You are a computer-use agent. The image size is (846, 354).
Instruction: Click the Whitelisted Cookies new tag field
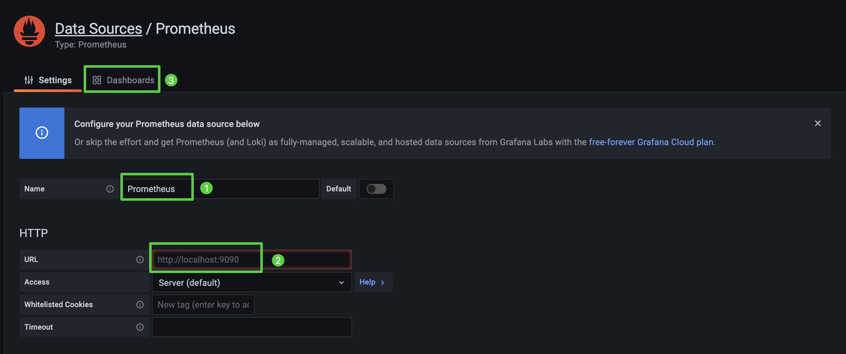203,304
